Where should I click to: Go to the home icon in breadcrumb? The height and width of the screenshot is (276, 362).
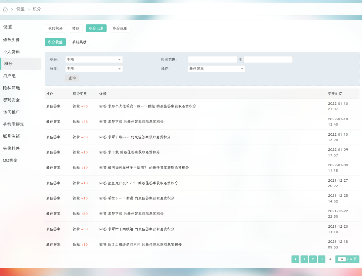(x=5, y=9)
